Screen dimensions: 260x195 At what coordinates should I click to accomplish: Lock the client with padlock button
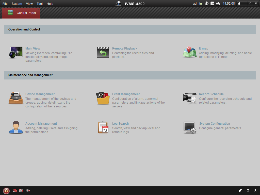point(239,4)
